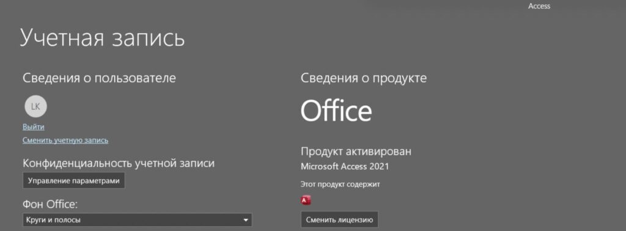Select the Microsoft Access 2021 text

pyautogui.click(x=345, y=166)
